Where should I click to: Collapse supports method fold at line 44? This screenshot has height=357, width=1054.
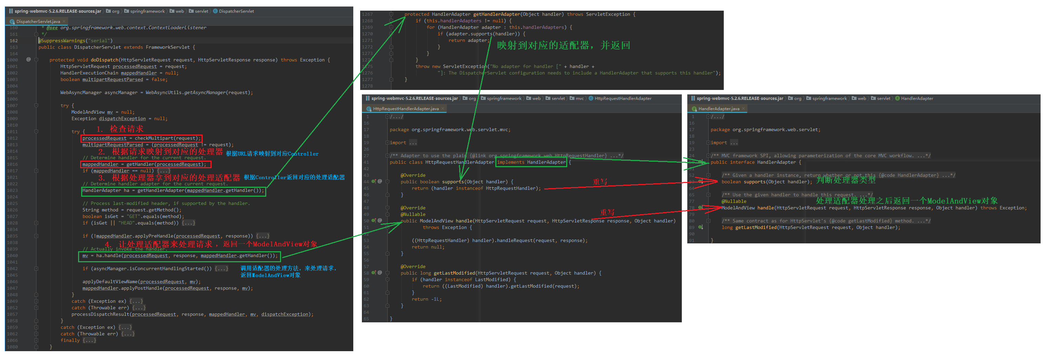click(387, 181)
